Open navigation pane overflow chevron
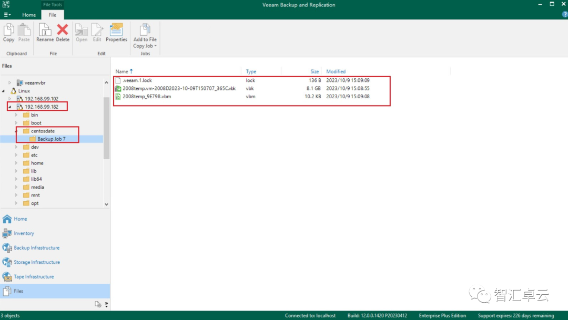The image size is (568, 320). click(x=106, y=304)
